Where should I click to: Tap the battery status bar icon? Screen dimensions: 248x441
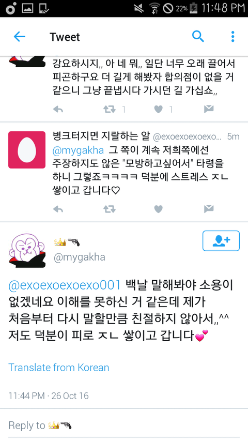click(x=194, y=8)
